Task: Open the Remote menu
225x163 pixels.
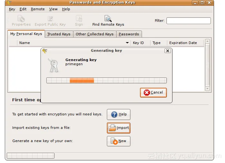Action: tap(38, 9)
